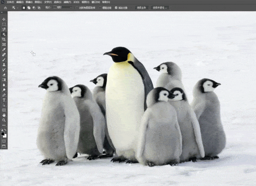This screenshot has width=256, height=186.
Task: Click the Photoshop Ps logo icon
Action: [x=2, y=2]
